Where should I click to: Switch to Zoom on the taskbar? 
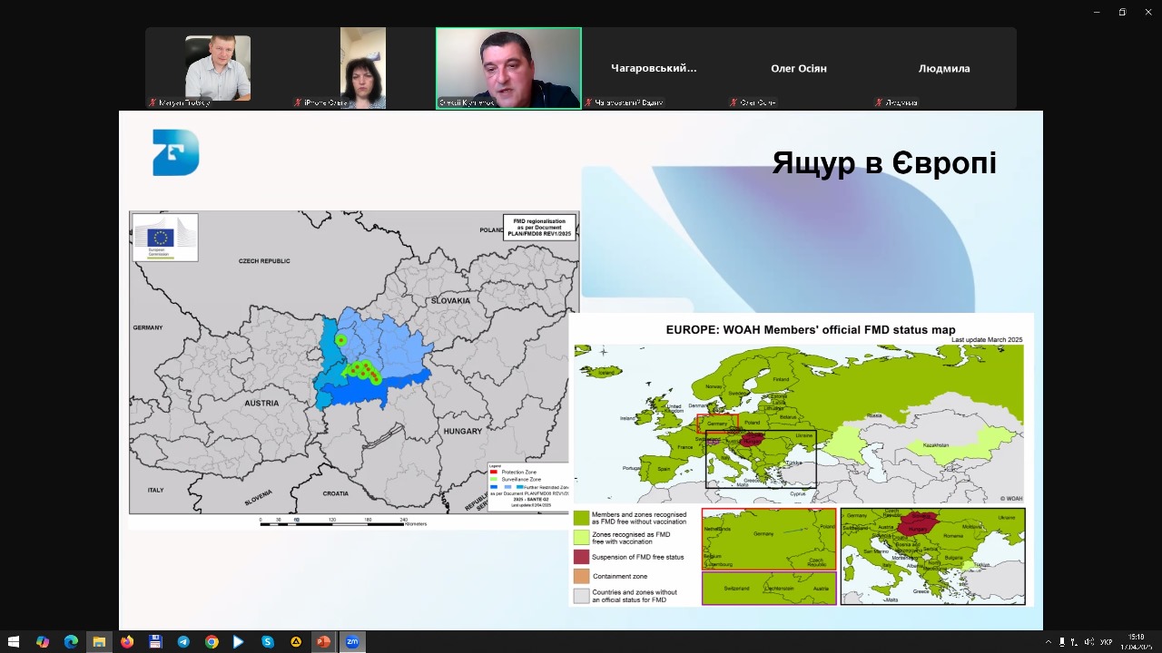tap(352, 641)
